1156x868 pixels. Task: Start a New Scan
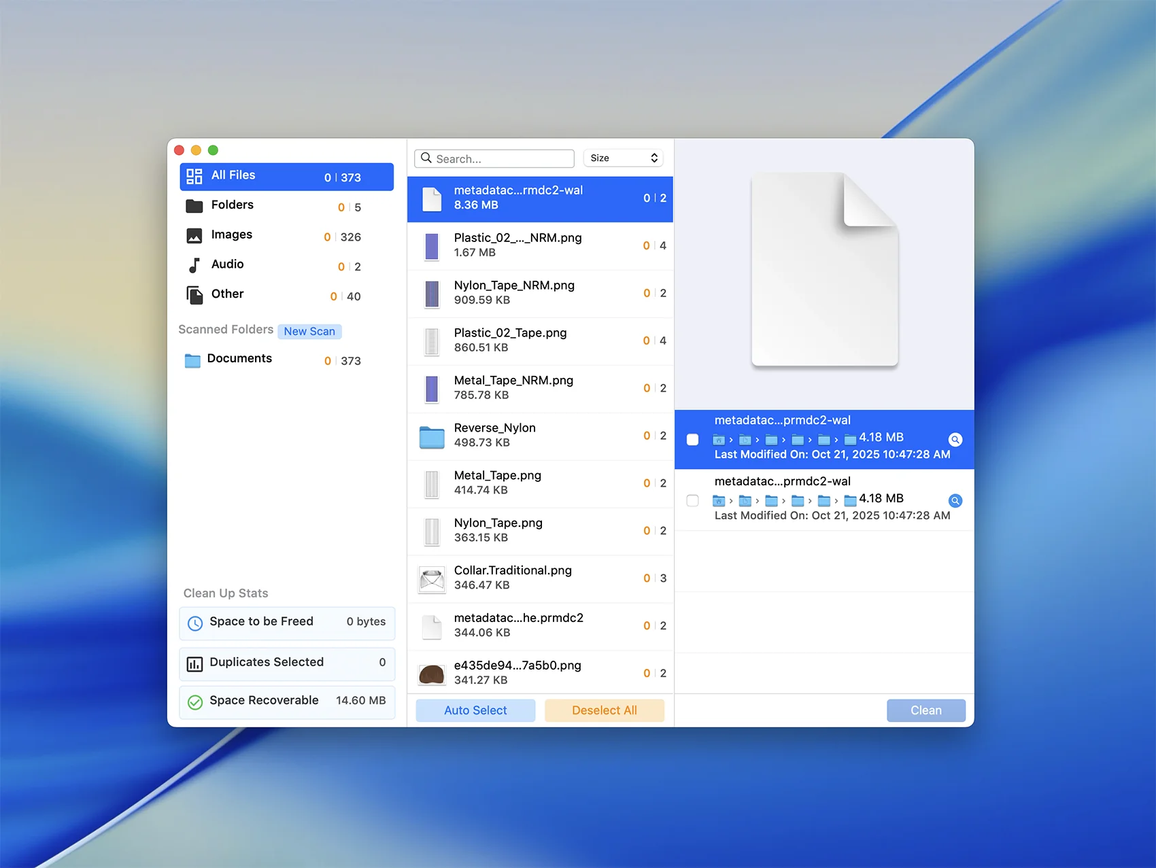tap(309, 332)
